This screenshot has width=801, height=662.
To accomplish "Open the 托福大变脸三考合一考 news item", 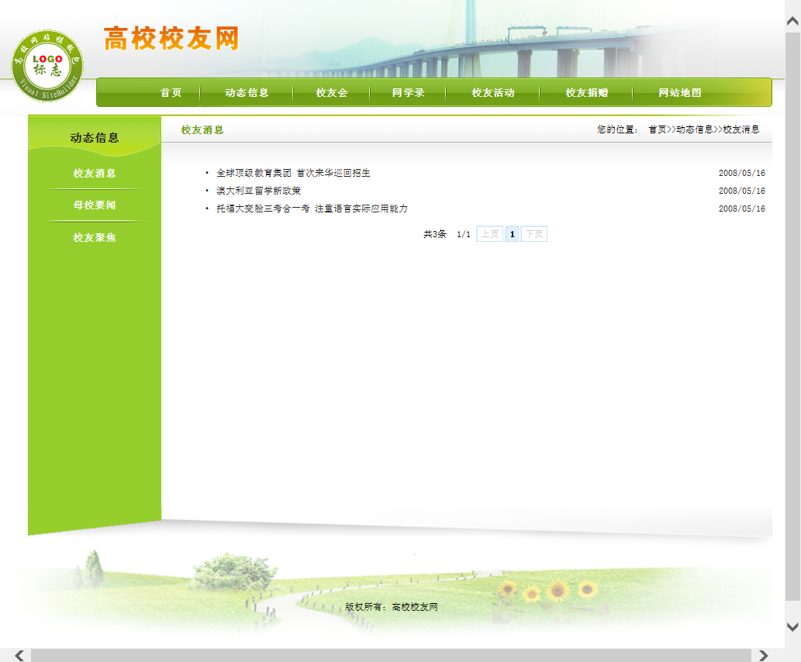I will pyautogui.click(x=312, y=209).
